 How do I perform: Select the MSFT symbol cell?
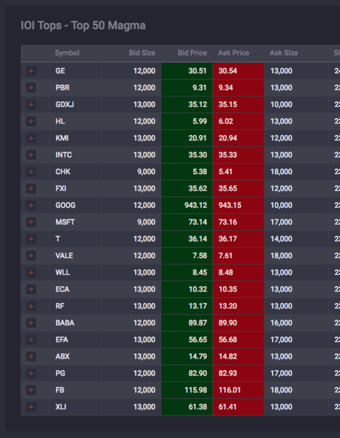[75, 222]
